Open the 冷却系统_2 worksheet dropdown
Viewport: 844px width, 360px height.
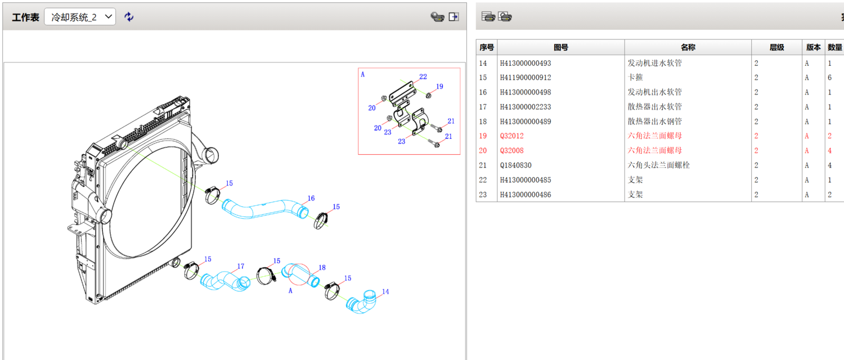coord(80,17)
